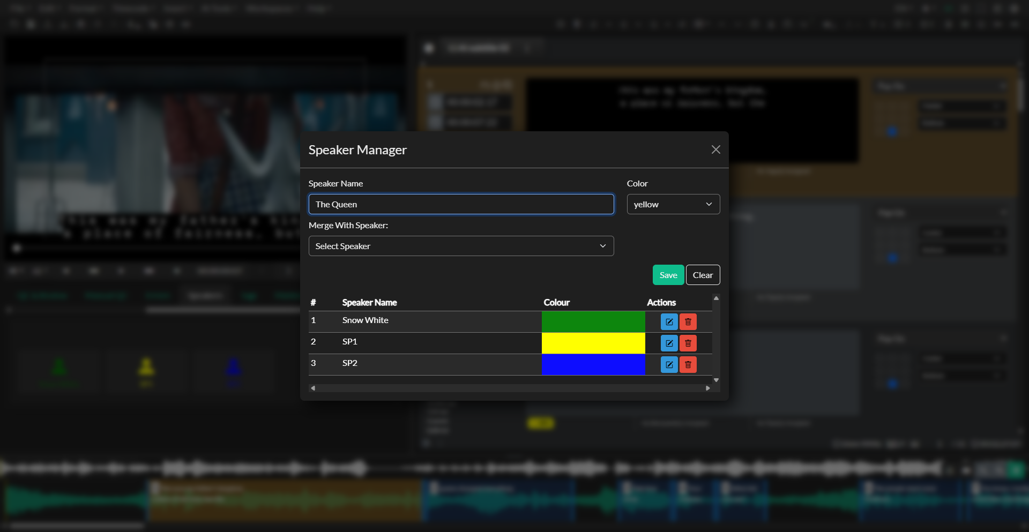Open the edit pencil for SP1
The image size is (1029, 532).
[x=669, y=343]
